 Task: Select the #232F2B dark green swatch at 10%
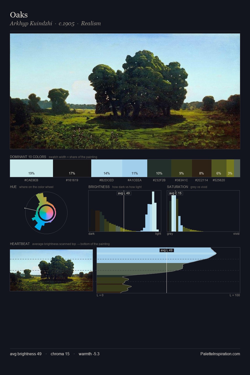pyautogui.click(x=159, y=168)
